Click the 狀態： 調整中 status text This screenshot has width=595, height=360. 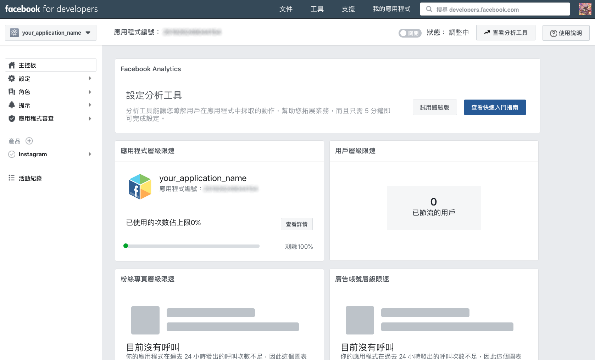447,33
